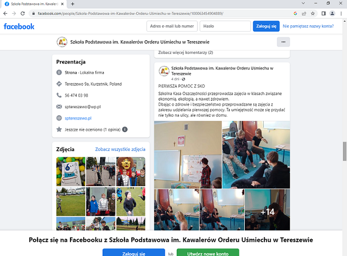Click the info icon after opinia
The height and width of the screenshot is (256, 347).
click(125, 130)
